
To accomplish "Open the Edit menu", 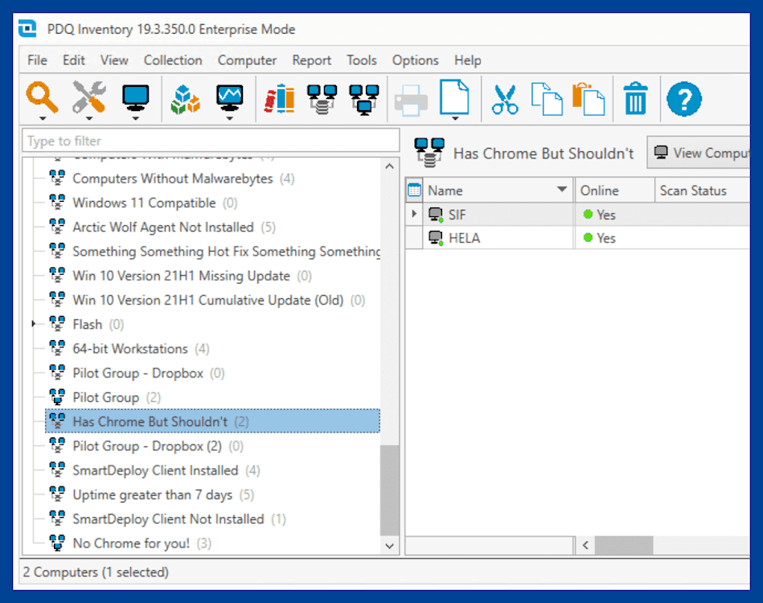I will pyautogui.click(x=73, y=60).
